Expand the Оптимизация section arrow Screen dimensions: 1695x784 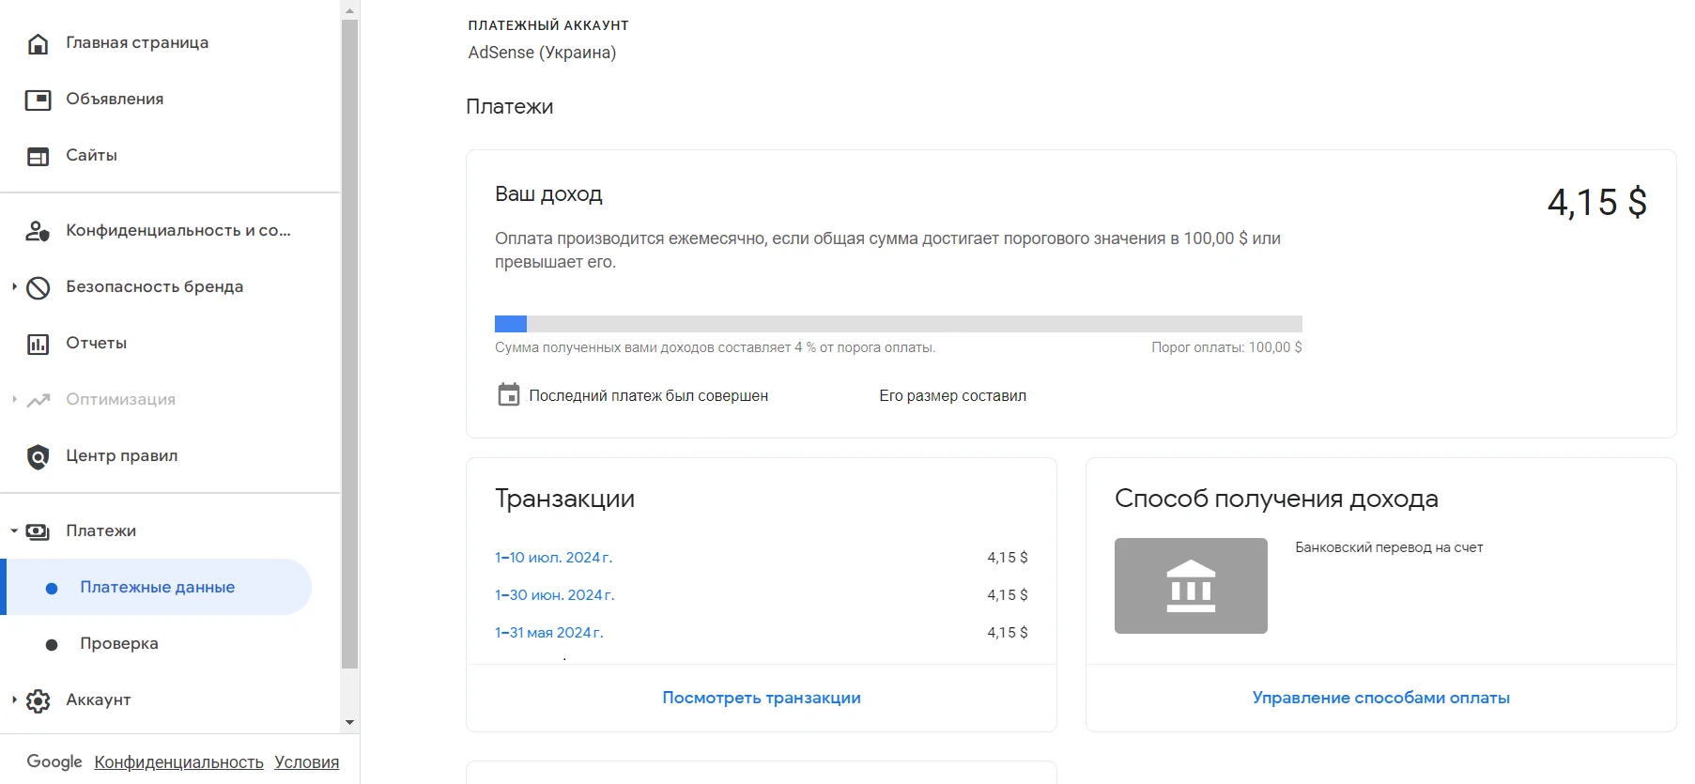click(x=14, y=399)
